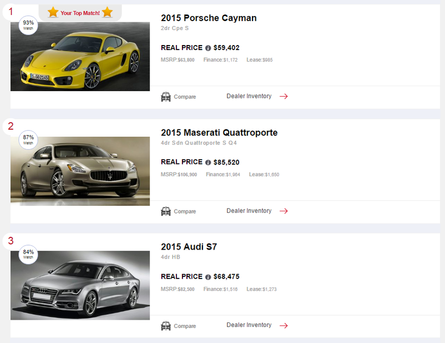Screen dimensions: 445x343
Task: Click Finance $1,516 text
Action: (220, 289)
